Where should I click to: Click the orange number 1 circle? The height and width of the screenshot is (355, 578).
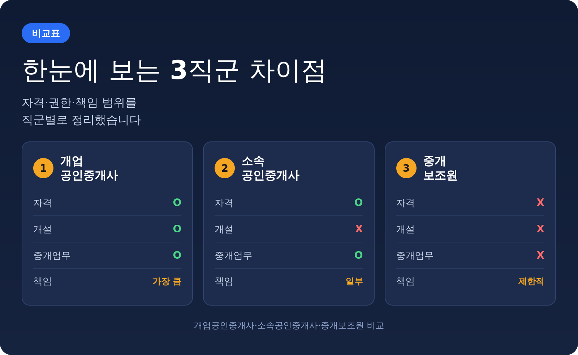(x=43, y=168)
